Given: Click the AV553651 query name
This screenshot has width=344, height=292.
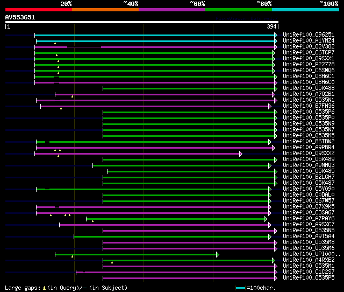Looking at the screenshot, I should tap(20, 17).
